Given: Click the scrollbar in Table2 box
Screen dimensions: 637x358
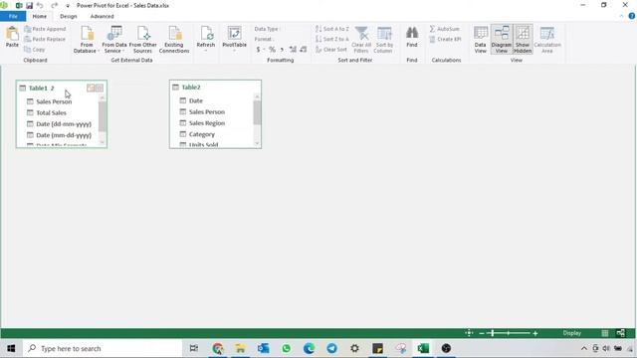Looking at the screenshot, I should pos(257,112).
